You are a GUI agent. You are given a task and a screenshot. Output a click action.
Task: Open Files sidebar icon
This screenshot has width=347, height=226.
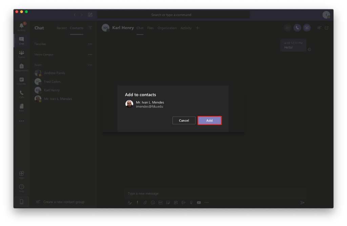point(21,108)
